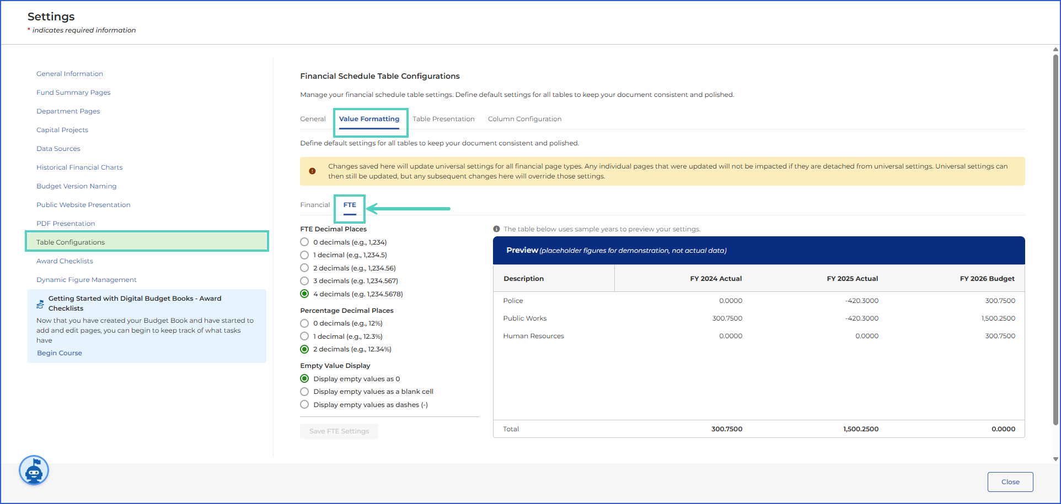Navigate to Capital Projects

[x=62, y=130]
